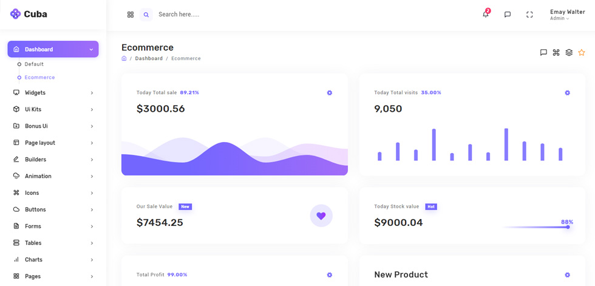Click the layers stack icon
The width and height of the screenshot is (595, 286).
pos(569,52)
